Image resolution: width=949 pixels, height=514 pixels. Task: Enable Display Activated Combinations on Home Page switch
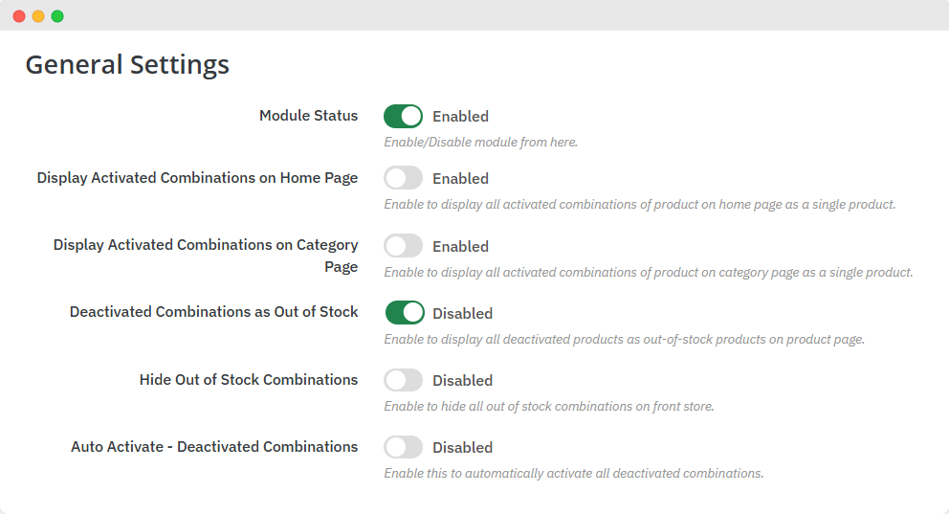[403, 178]
